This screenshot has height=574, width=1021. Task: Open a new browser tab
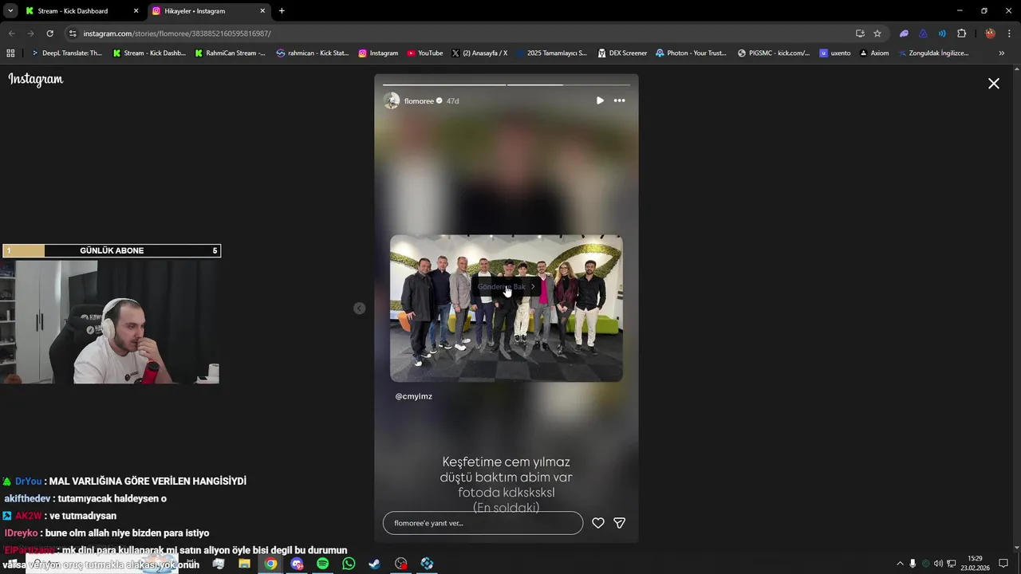282,11
